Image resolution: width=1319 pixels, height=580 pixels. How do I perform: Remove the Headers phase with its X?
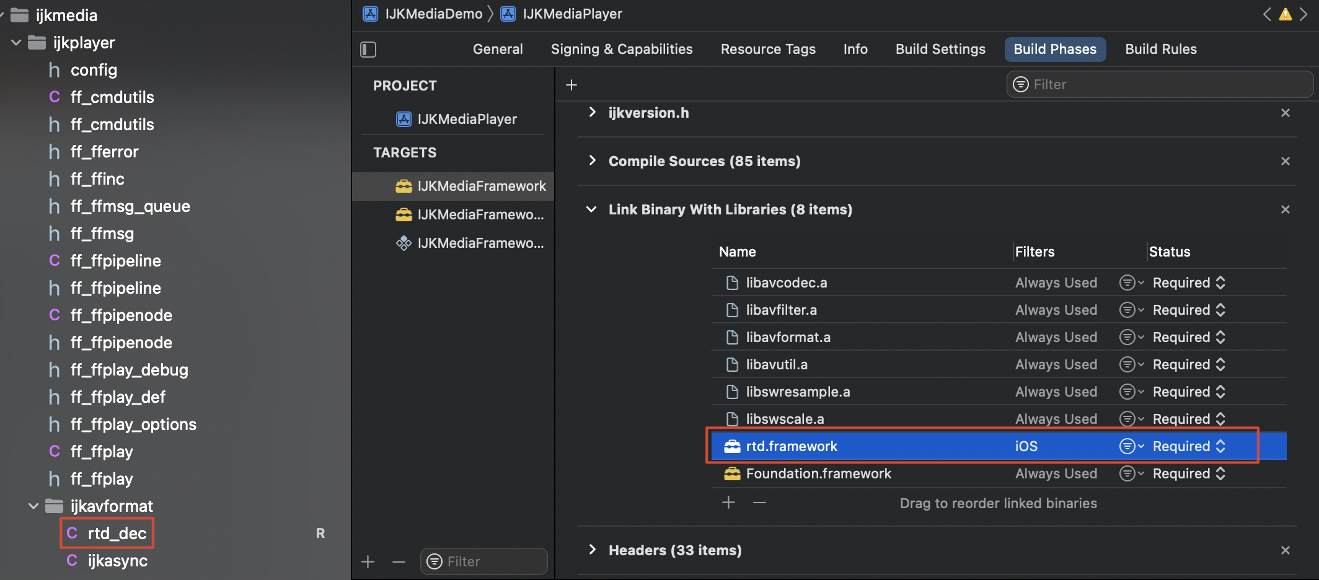click(1286, 550)
